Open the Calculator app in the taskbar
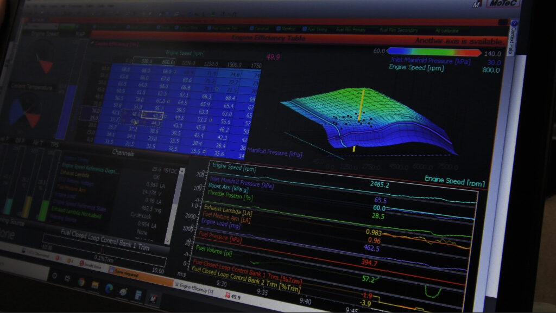 click(138, 295)
